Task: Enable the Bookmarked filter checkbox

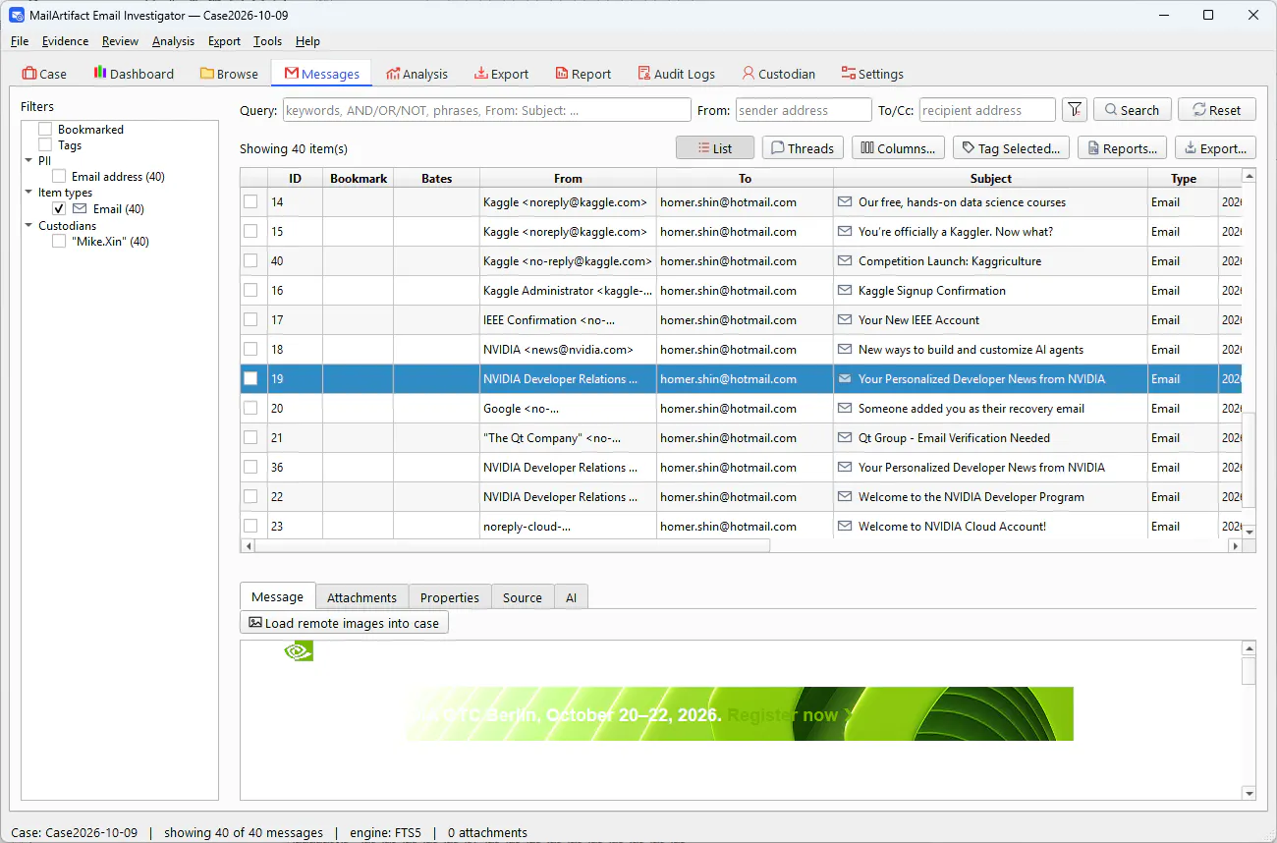Action: 45,130
